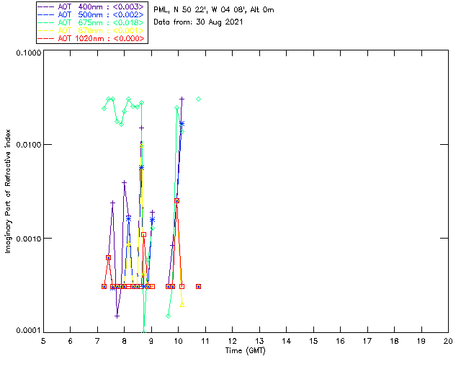The width and height of the screenshot is (461, 369).
Task: Click the x-axis tick label 20
Action: pyautogui.click(x=448, y=341)
